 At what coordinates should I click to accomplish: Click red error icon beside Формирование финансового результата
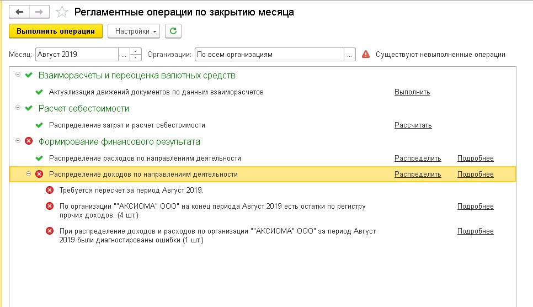point(29,141)
